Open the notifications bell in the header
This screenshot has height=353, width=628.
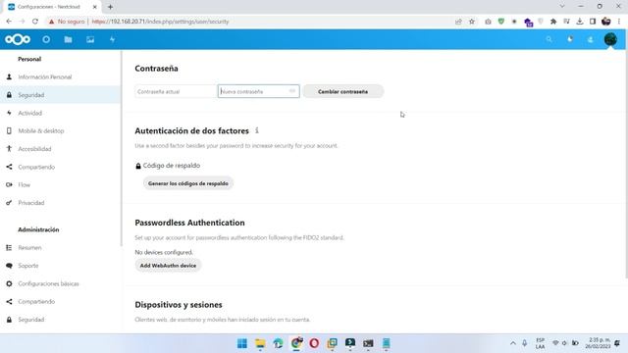(570, 39)
